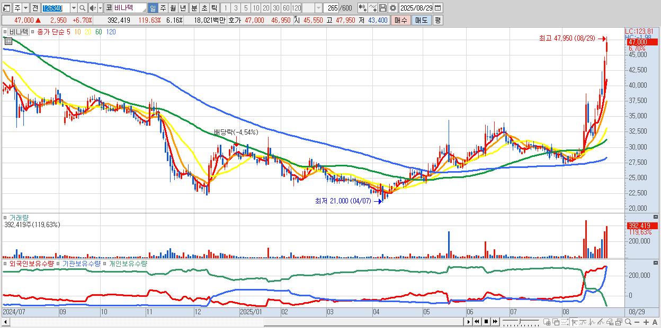The width and height of the screenshot is (661, 328).
Task: Expand the 주 type dropdown at top left
Action: [x=25, y=8]
